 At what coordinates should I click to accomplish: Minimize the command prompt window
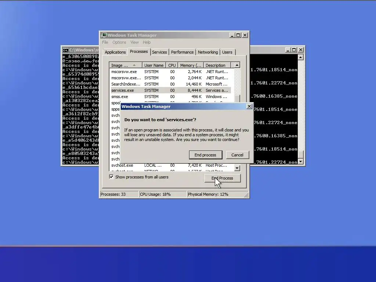point(288,50)
